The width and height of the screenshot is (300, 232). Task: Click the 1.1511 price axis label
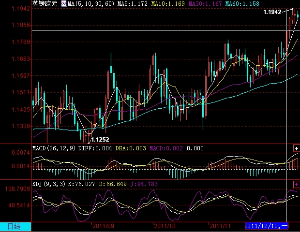[21, 92]
